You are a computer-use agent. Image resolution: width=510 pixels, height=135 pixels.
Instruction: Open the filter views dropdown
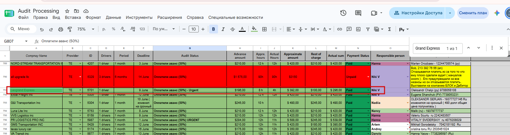379,29
